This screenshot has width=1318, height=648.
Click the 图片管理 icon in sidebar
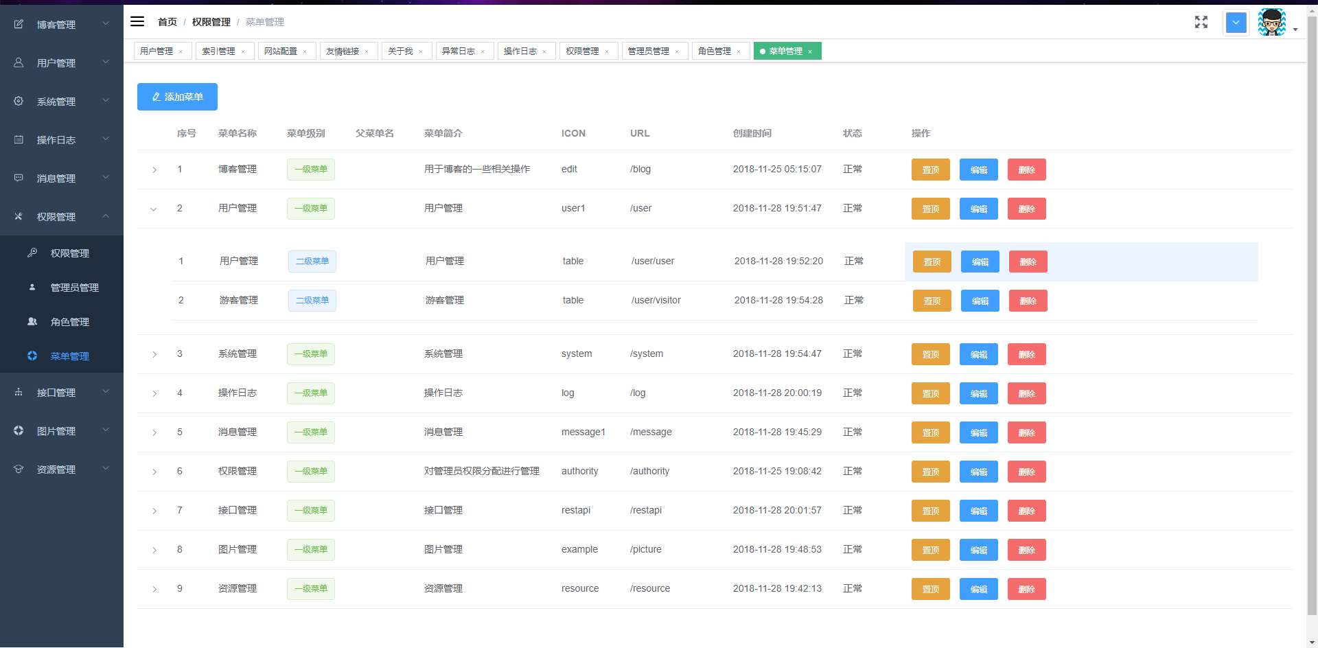[19, 430]
